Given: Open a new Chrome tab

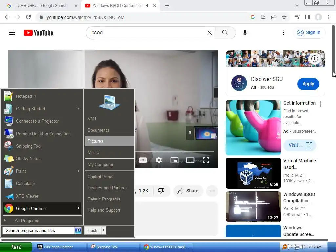Looking at the screenshot, I should point(167,6).
